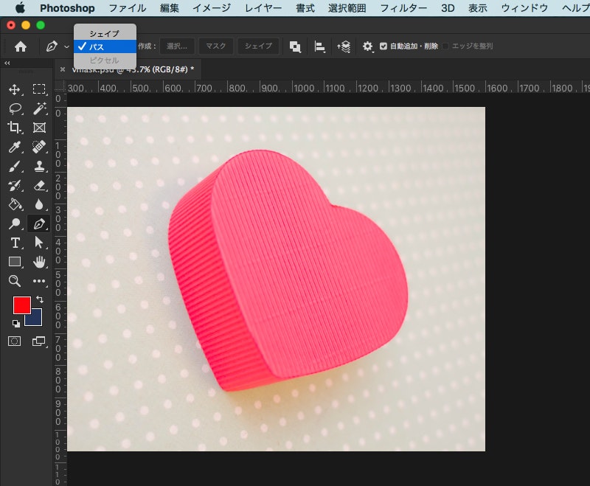Open the Pen tool preset picker arrow
590x486 pixels.
pos(66,46)
